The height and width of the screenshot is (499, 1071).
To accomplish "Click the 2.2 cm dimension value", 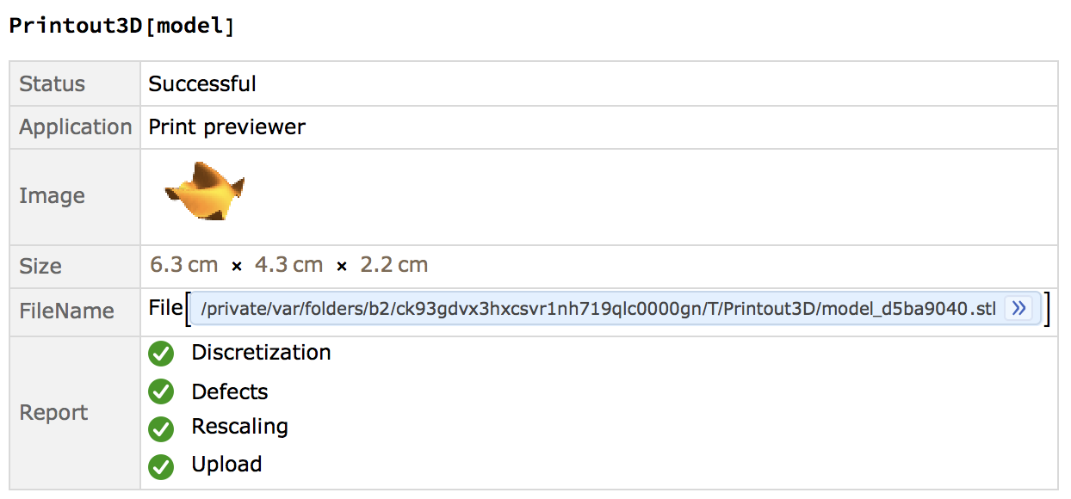I will [x=394, y=265].
